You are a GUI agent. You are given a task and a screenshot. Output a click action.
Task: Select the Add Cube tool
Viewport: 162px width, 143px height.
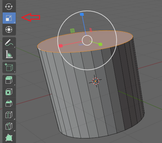pos(9,67)
